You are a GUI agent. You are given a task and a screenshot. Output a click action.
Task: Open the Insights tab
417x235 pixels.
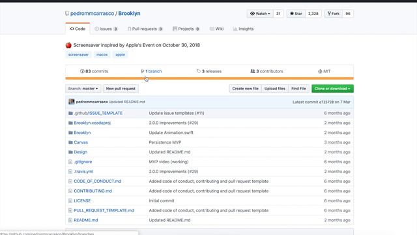pos(243,29)
